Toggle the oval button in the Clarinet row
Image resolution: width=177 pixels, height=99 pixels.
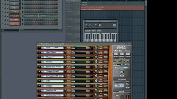click(106, 57)
